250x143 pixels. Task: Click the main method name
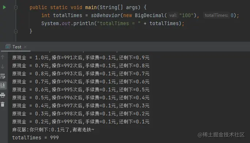tap(91, 7)
